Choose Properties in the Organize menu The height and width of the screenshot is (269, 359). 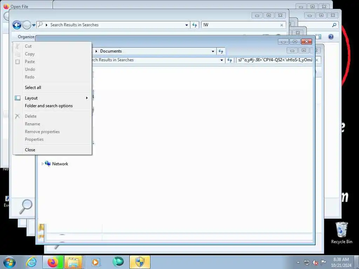point(53,139)
